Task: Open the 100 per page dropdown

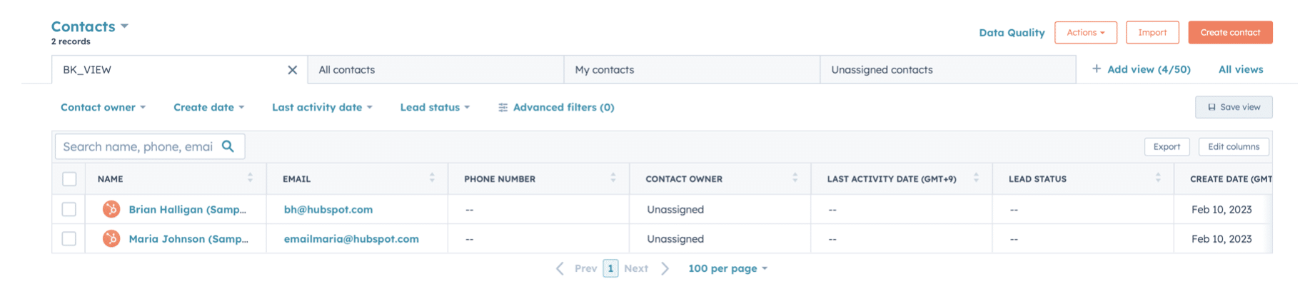Action: click(727, 268)
